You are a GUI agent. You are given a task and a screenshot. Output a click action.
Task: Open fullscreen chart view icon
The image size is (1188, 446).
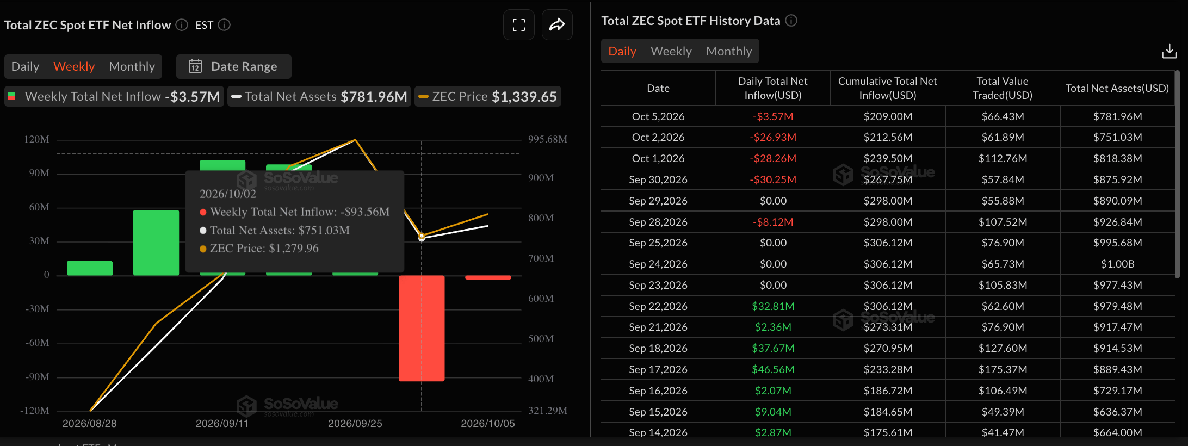[519, 25]
